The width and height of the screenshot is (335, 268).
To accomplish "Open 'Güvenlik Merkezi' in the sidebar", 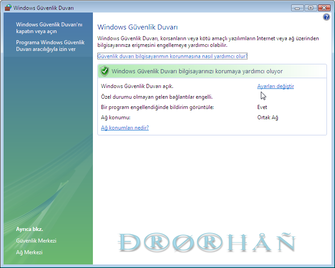I will click(x=36, y=241).
